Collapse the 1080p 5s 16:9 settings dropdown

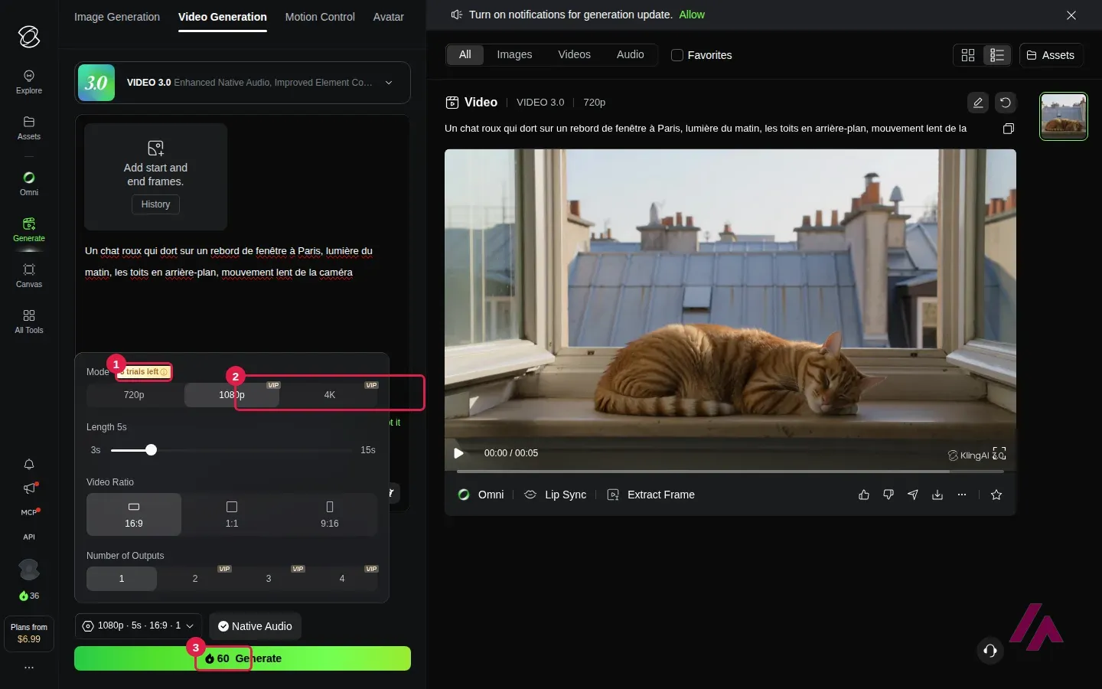click(x=139, y=625)
